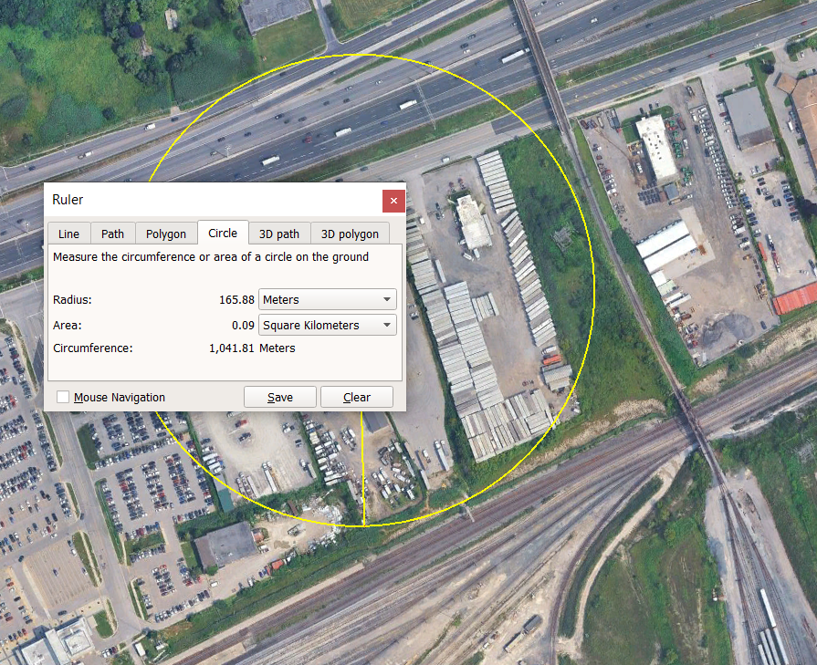This screenshot has height=665, width=817.
Task: Close the Ruler dialog window
Action: pyautogui.click(x=393, y=201)
